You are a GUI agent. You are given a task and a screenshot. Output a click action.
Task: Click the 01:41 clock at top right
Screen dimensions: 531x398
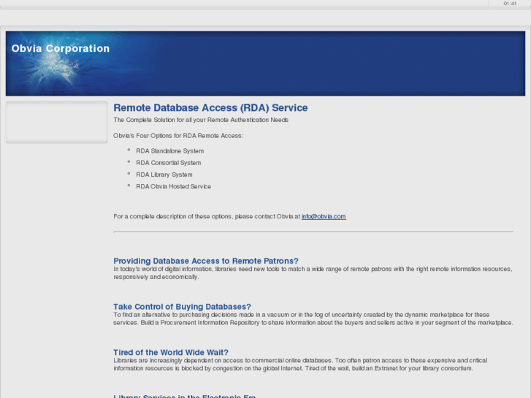[x=510, y=4]
